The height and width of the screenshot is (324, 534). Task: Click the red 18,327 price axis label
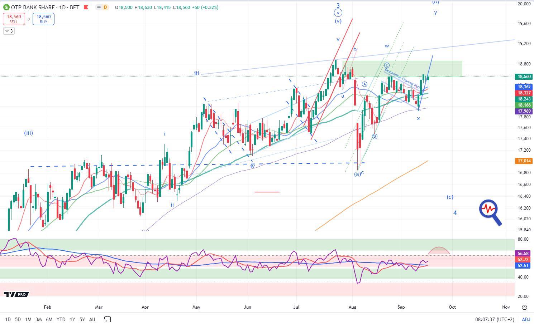coord(524,93)
